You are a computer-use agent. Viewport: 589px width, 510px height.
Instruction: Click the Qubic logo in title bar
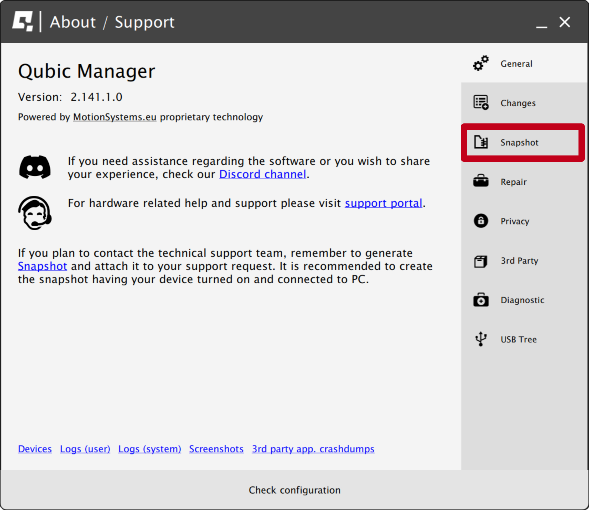tap(23, 22)
